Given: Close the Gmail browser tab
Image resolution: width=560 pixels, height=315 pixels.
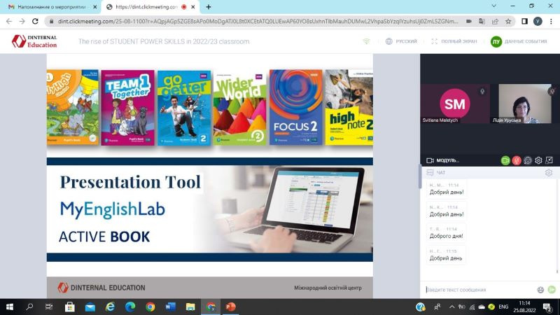Looking at the screenshot, I should click(x=95, y=7).
